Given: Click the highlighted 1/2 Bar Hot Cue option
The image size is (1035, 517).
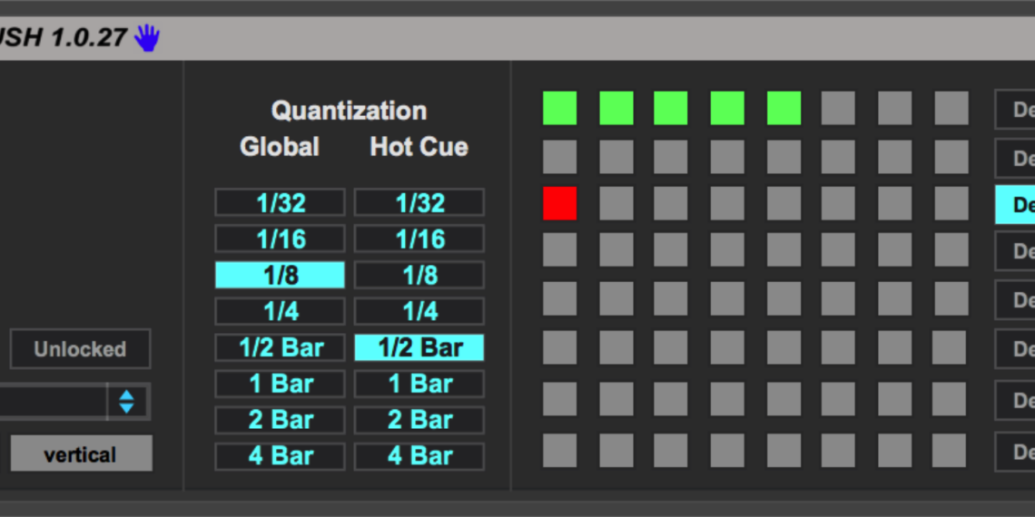Looking at the screenshot, I should pos(419,347).
